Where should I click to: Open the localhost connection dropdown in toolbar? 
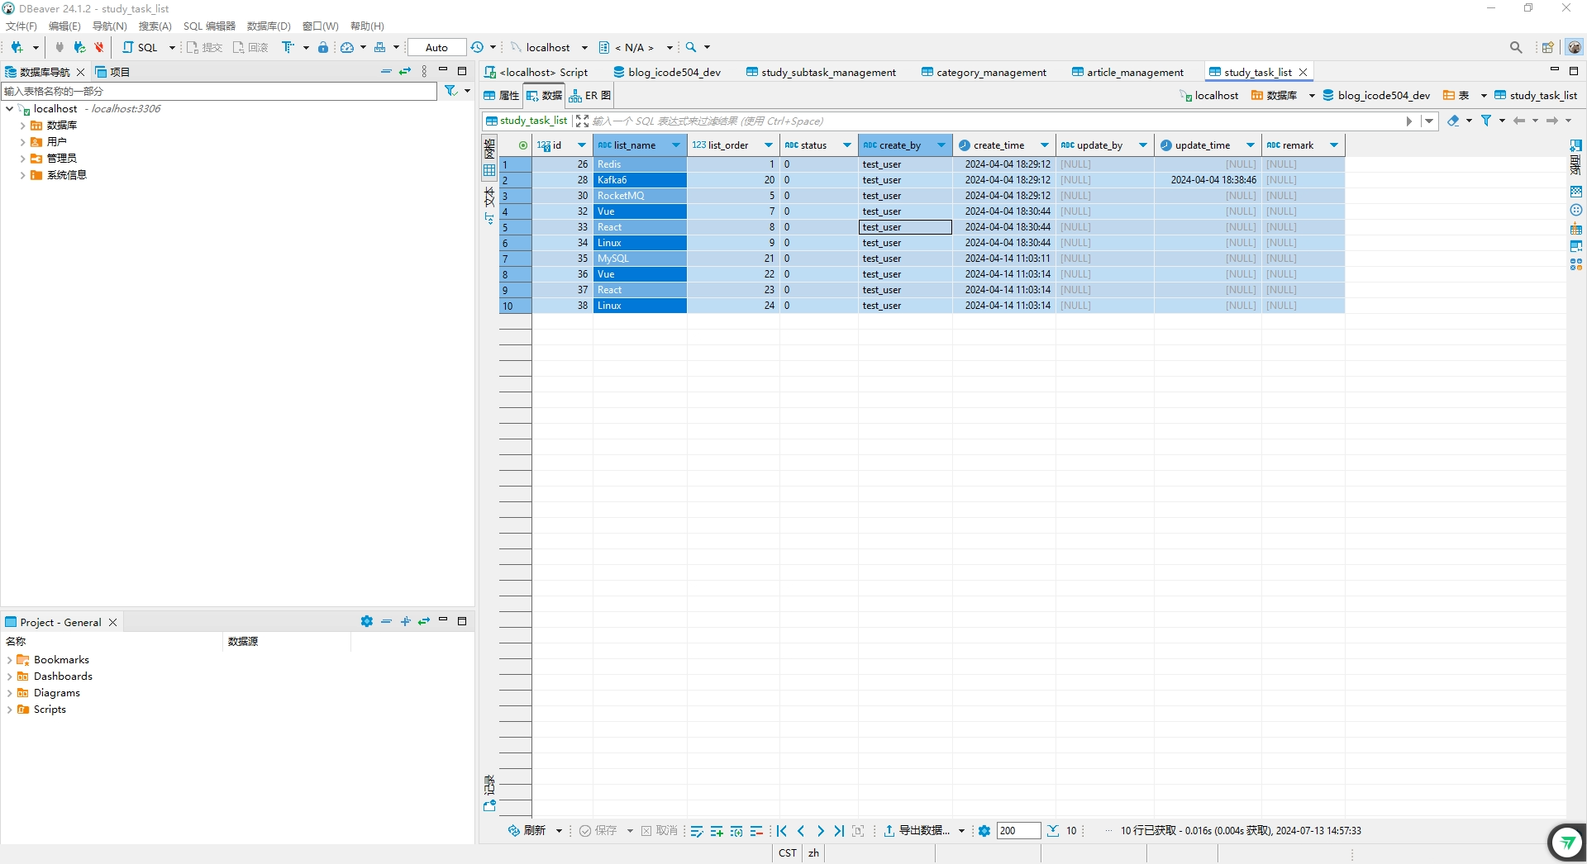pos(584,48)
